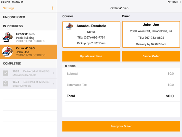Viewport: 182px width, 137px height.
Task: Click 'Pickup by 01:52:16am' text
Action: pyautogui.click(x=91, y=43)
